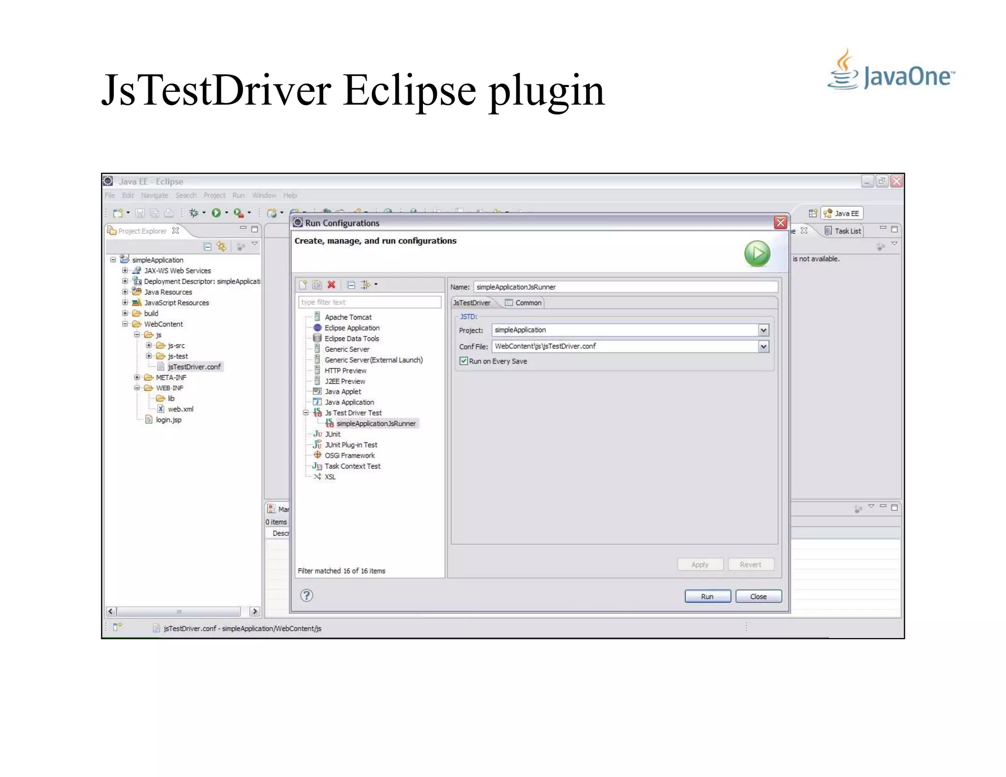The height and width of the screenshot is (777, 1006).
Task: Expand the Java Resources node
Action: [x=125, y=292]
